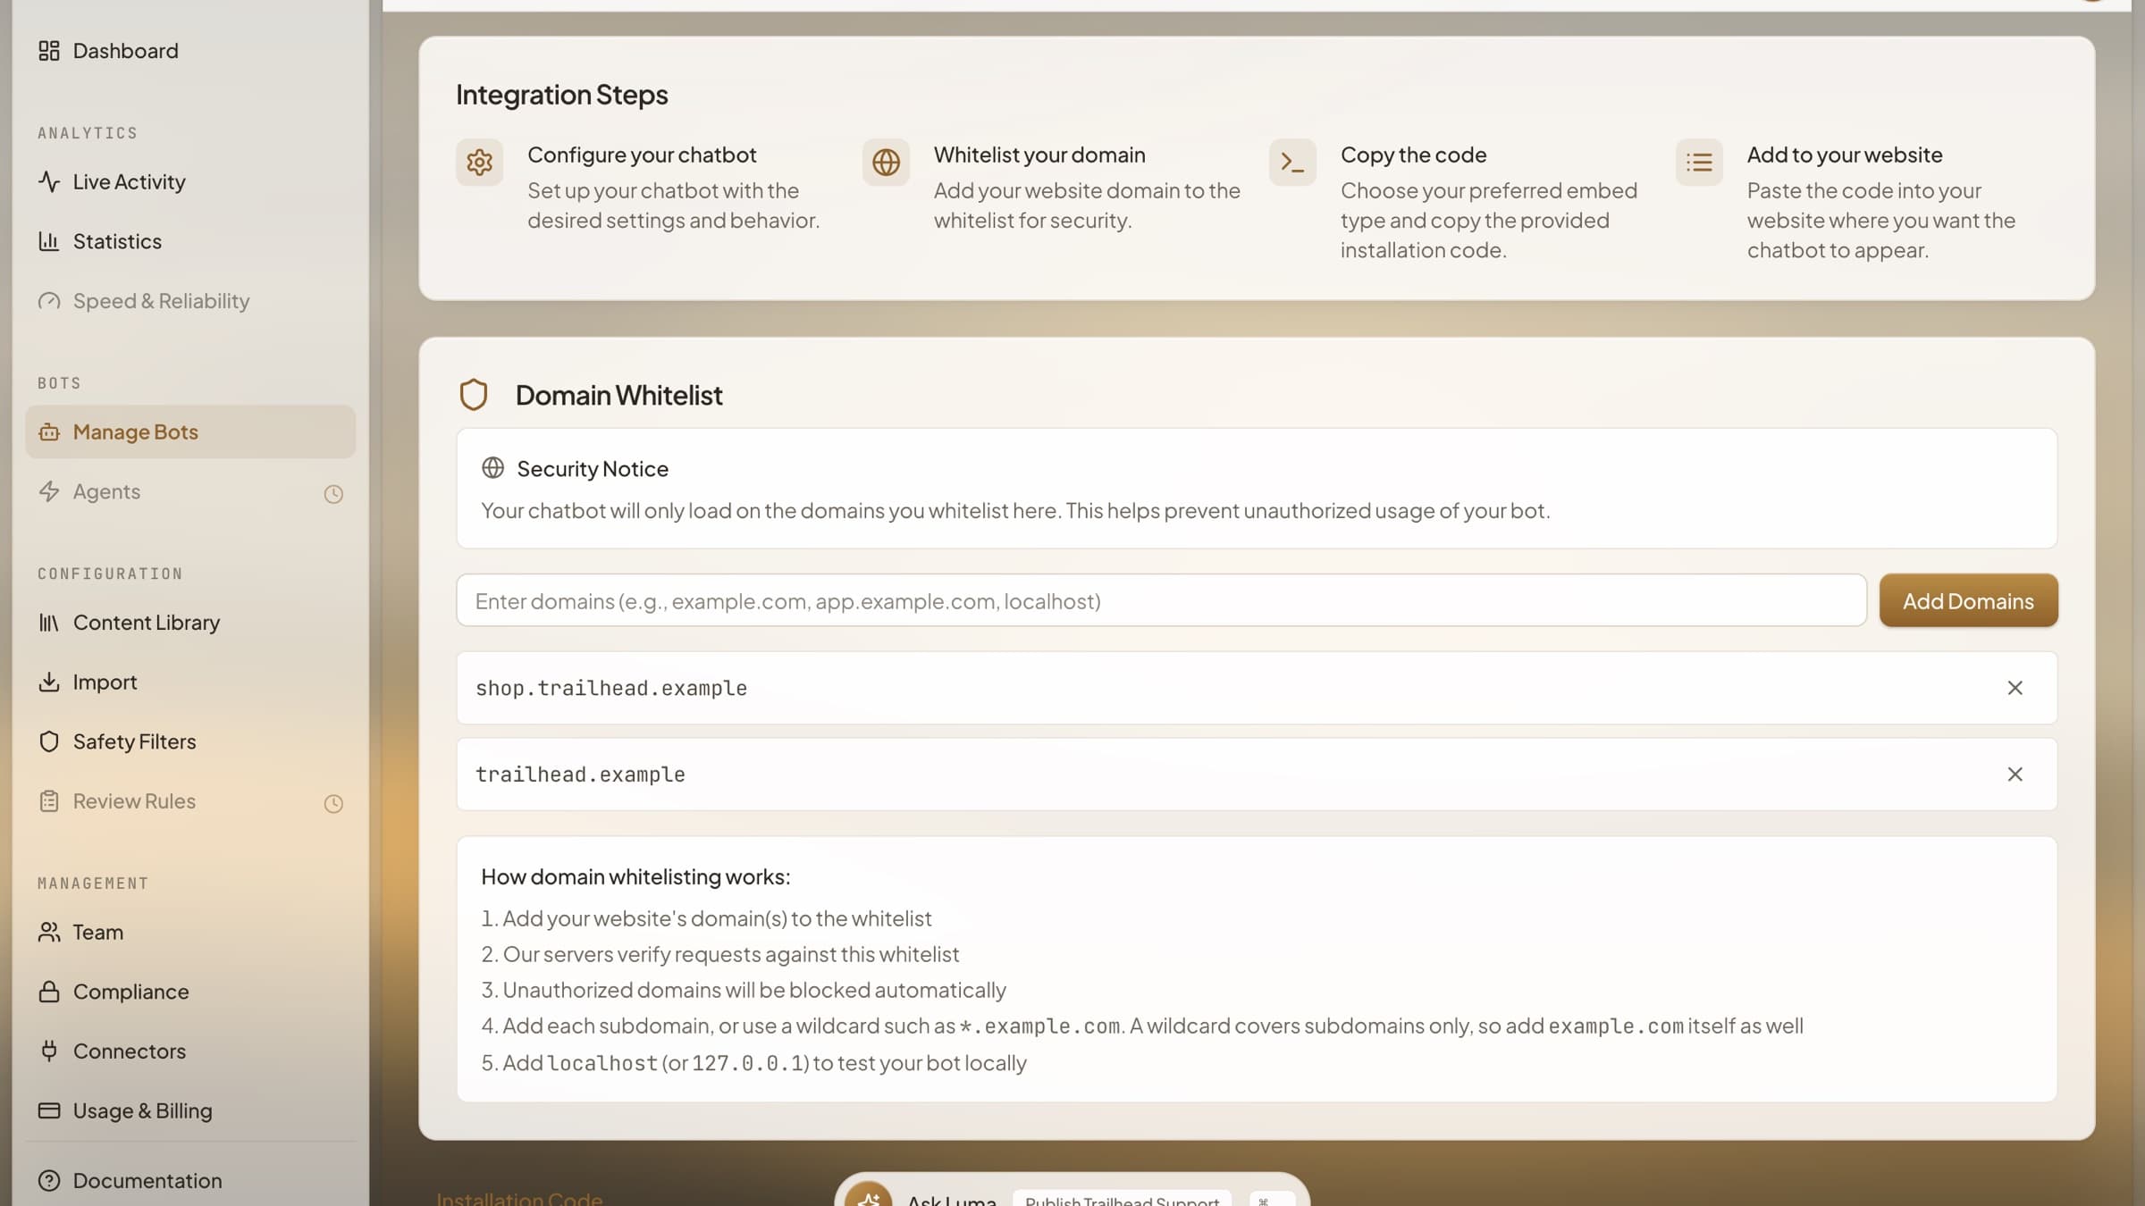This screenshot has height=1206, width=2145.
Task: Click the Dashboard grid icon
Action: 49,51
